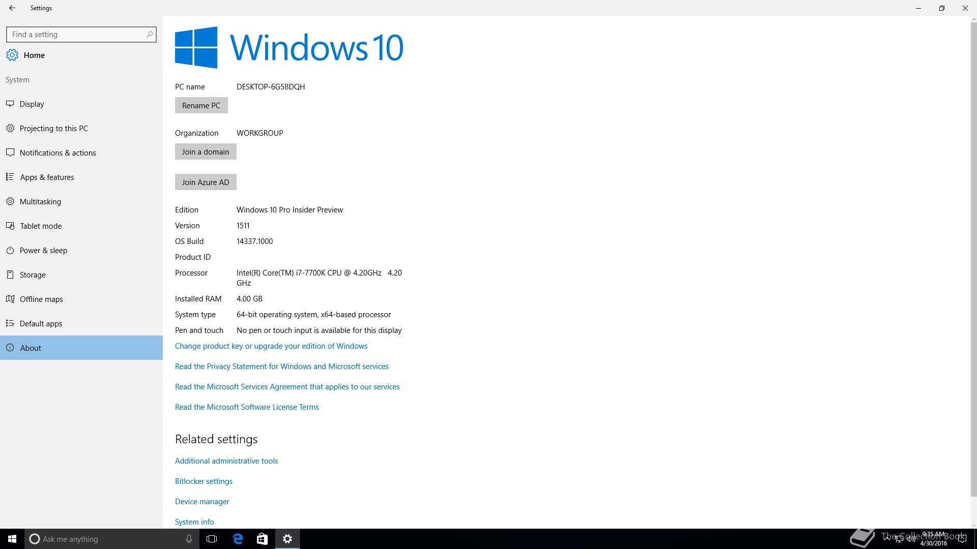Open Default apps settings page
977x549 pixels.
coord(81,323)
